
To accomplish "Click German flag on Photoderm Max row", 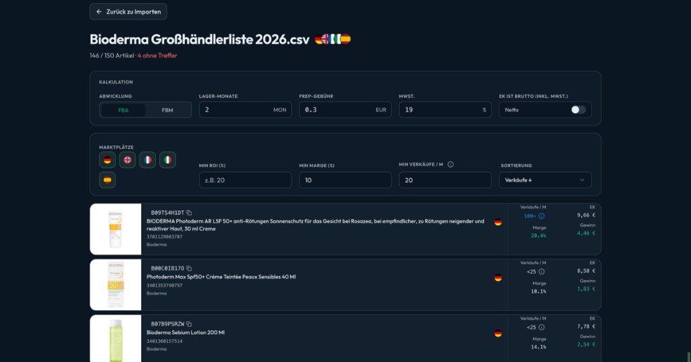I will (498, 278).
